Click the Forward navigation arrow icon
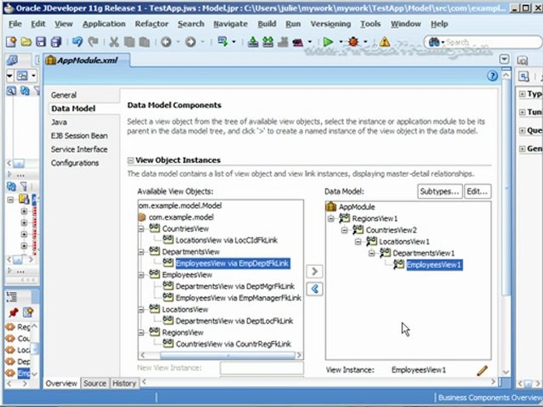 (191, 42)
